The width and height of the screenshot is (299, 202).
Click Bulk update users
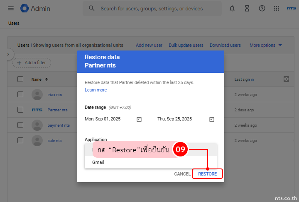[186, 45]
